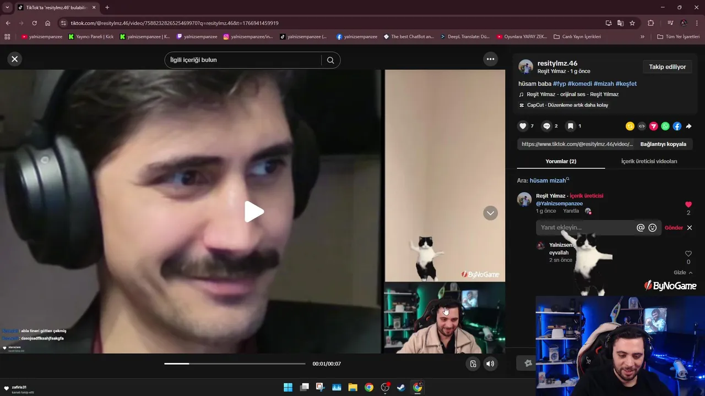Play the video with center play button
Image resolution: width=705 pixels, height=396 pixels.
coord(253,212)
